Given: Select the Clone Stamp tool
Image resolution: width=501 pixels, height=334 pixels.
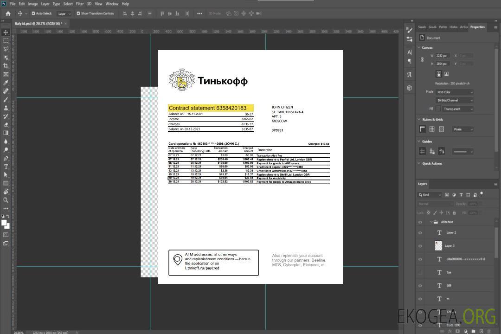Looking at the screenshot, I should (x=6, y=108).
